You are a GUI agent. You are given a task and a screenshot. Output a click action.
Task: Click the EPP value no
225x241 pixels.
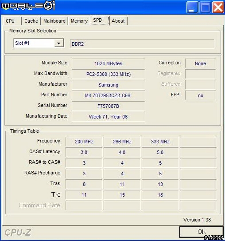(200, 95)
